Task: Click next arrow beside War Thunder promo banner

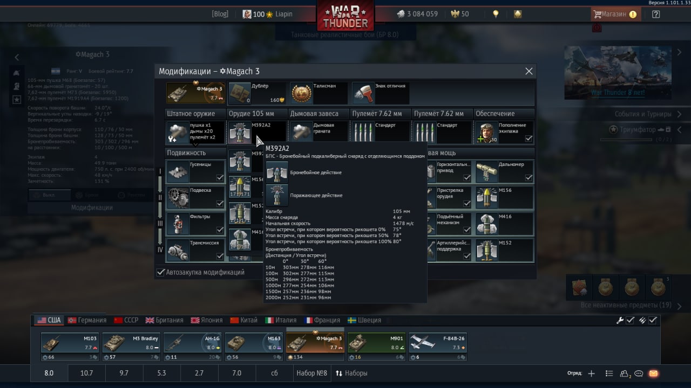Action: click(680, 52)
